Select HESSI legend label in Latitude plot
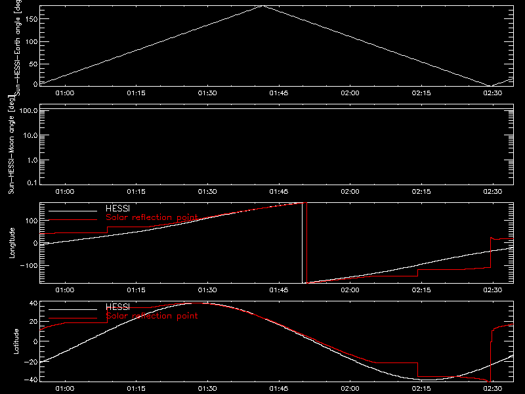This screenshot has height=394, width=525. [x=117, y=307]
